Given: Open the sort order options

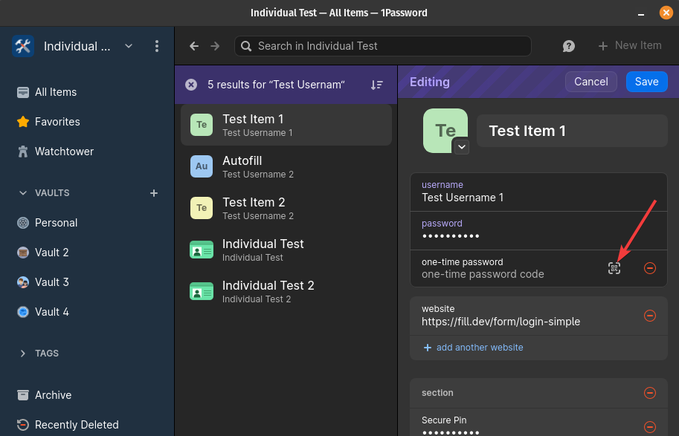Looking at the screenshot, I should click(377, 85).
